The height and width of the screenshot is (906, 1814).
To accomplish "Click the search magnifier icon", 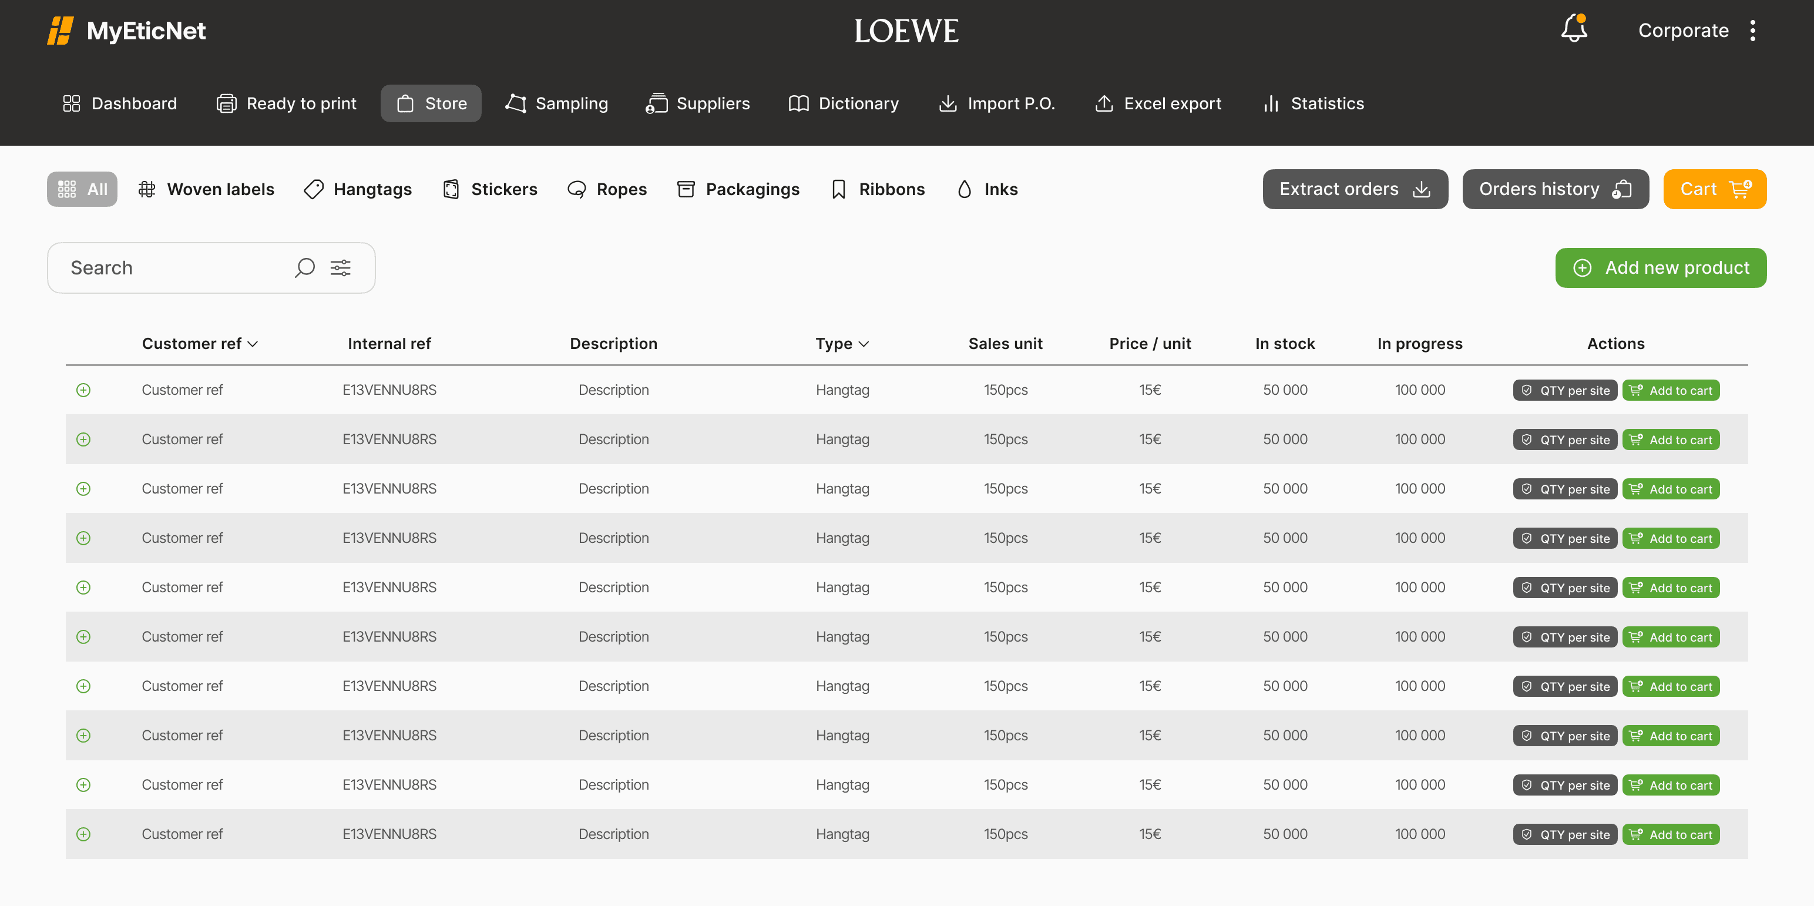I will click(304, 268).
